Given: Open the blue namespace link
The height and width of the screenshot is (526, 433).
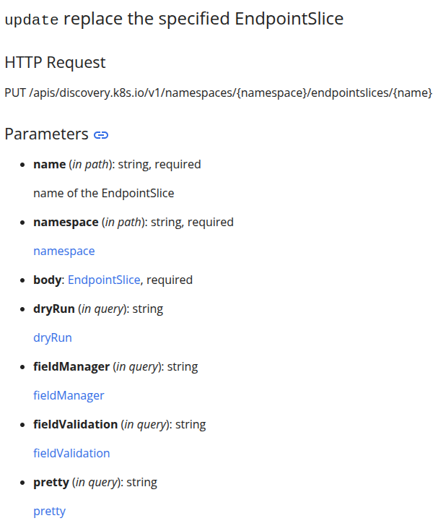Looking at the screenshot, I should 64,251.
